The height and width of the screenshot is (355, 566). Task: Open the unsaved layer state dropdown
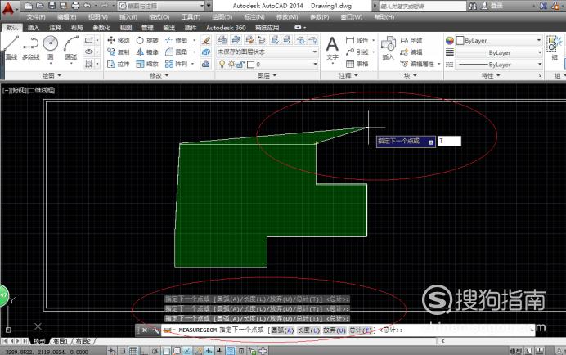[x=267, y=52]
